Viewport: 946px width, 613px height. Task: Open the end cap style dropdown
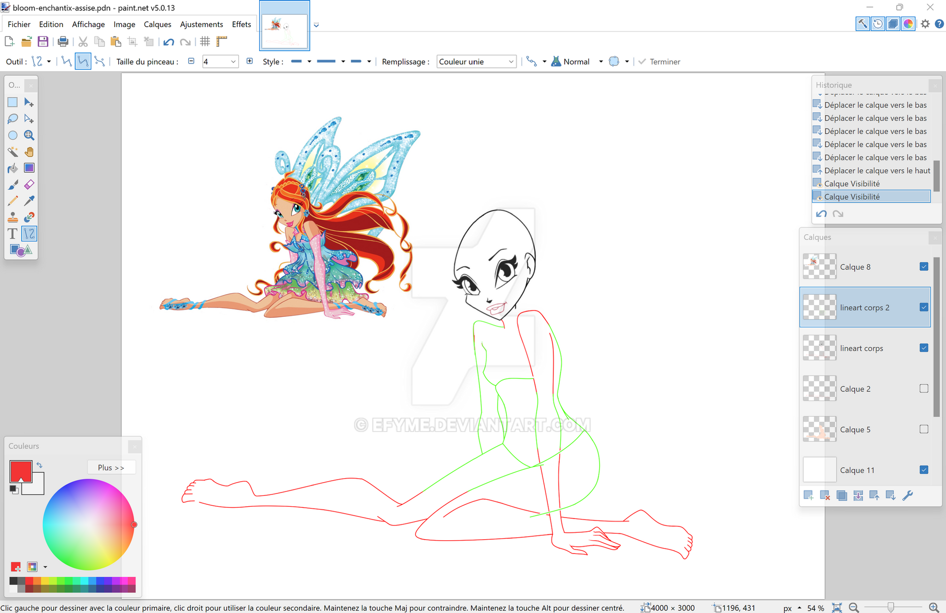361,61
